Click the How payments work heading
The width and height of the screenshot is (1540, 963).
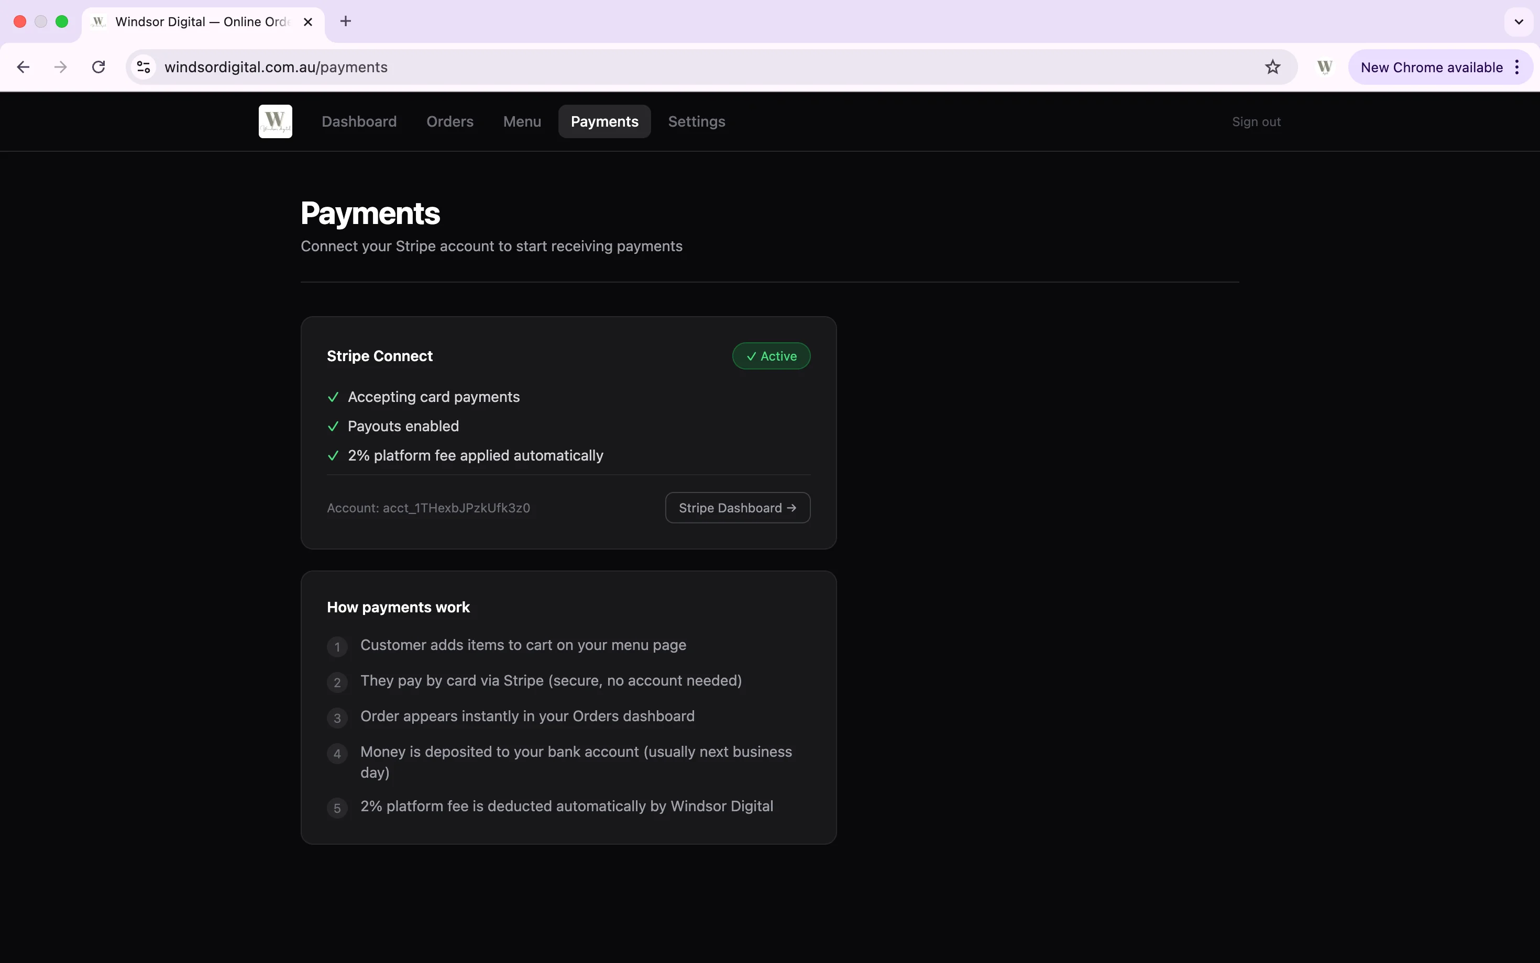pos(399,607)
